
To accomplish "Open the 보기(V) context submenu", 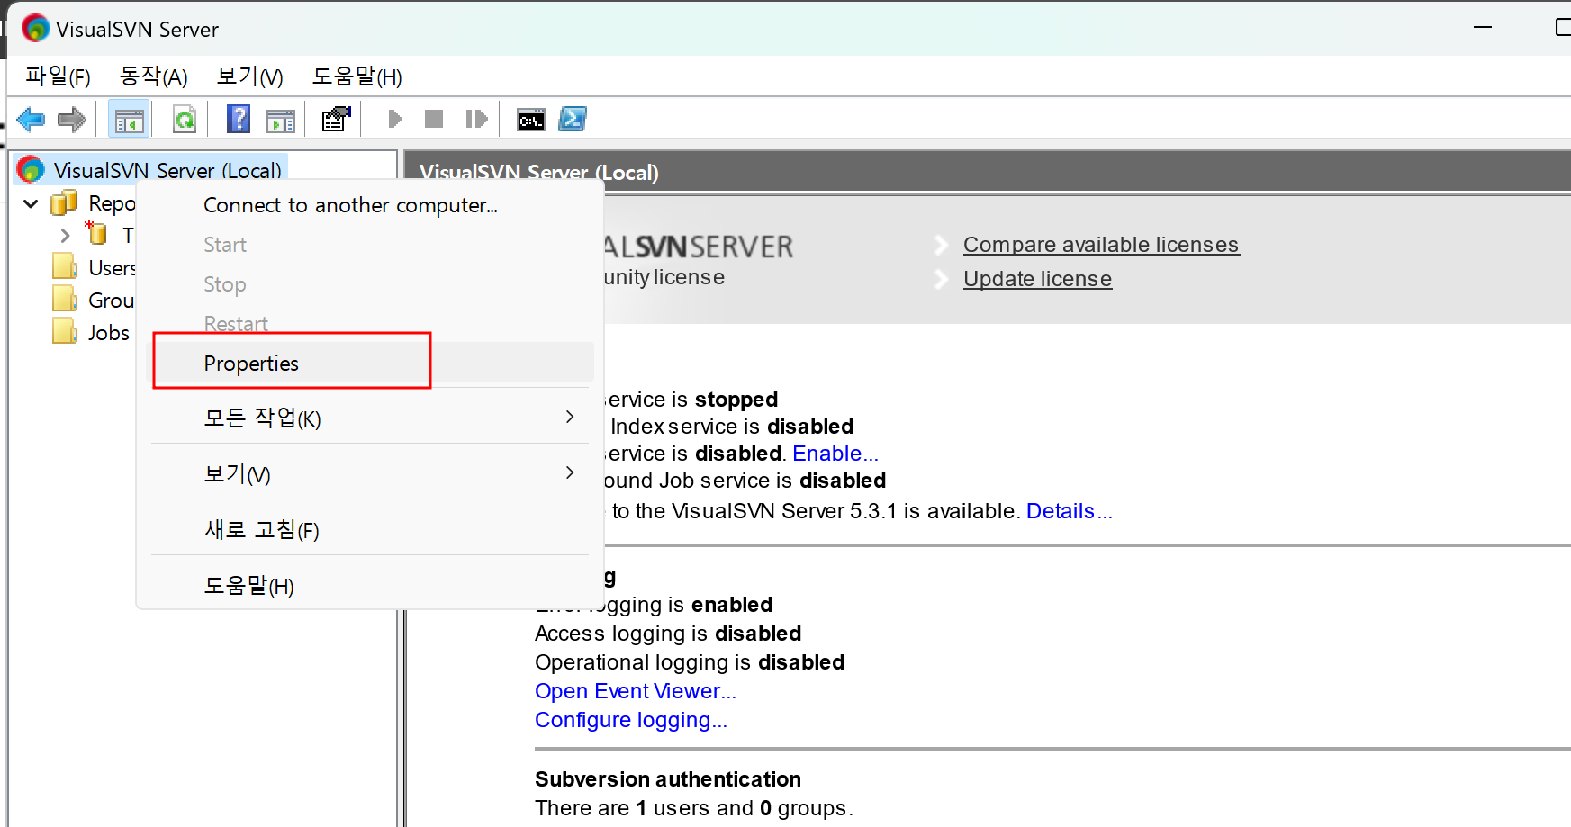I will click(371, 473).
